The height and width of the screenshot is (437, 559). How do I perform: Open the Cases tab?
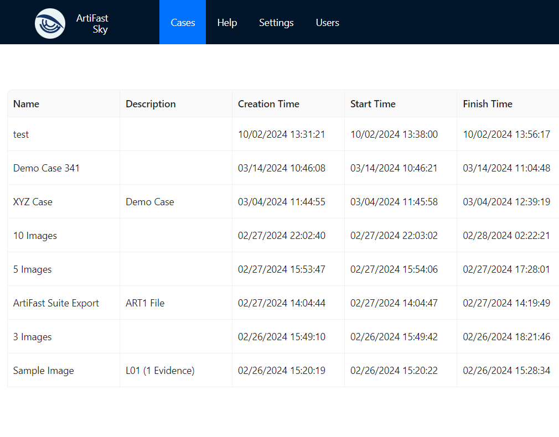(183, 23)
